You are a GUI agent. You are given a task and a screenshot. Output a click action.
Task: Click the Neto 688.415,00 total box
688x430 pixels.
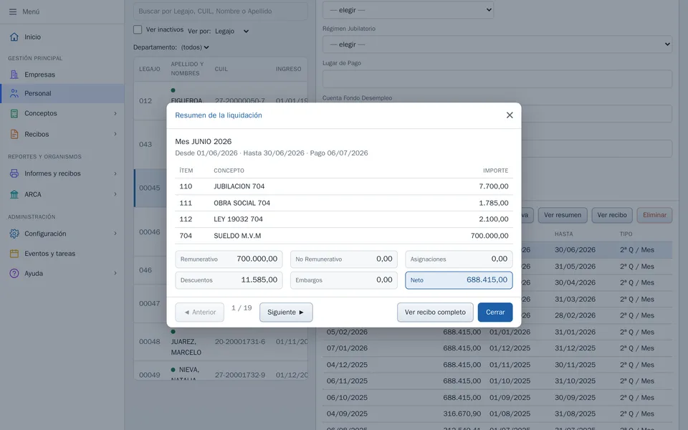pos(459,280)
